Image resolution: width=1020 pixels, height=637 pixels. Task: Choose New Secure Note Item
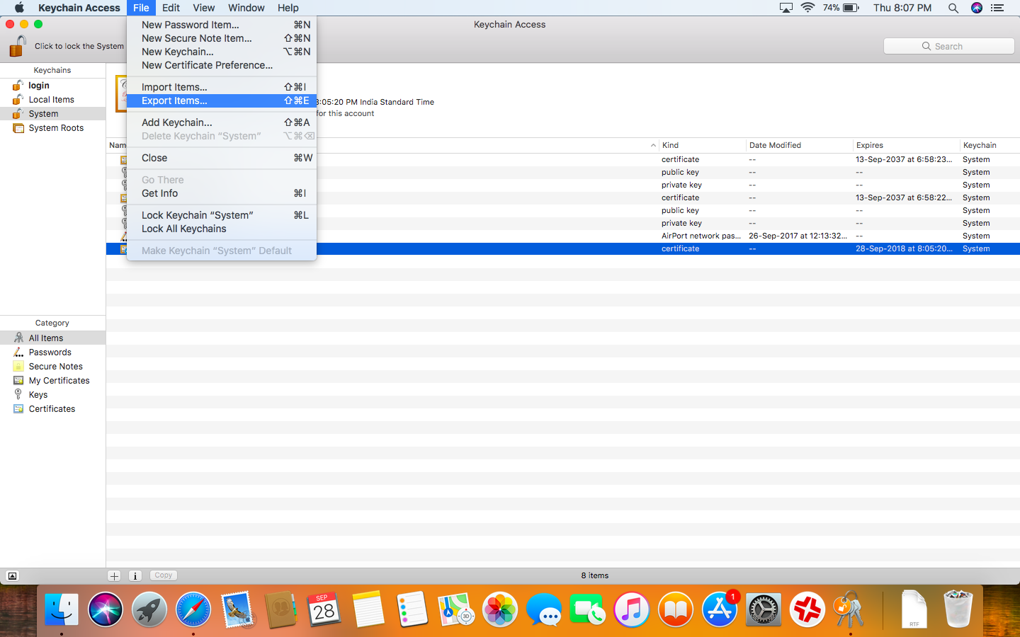click(222, 38)
